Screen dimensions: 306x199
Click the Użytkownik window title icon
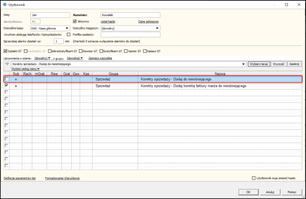pos(5,5)
